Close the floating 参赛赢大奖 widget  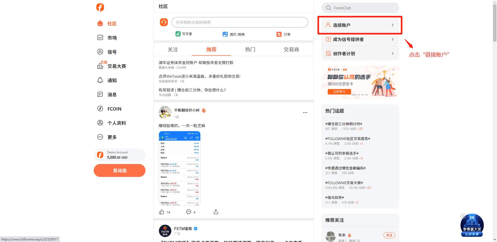tap(463, 216)
